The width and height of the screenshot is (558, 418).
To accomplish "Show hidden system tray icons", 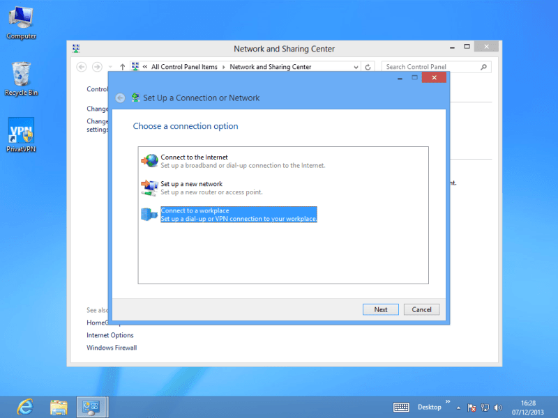I will click(458, 407).
